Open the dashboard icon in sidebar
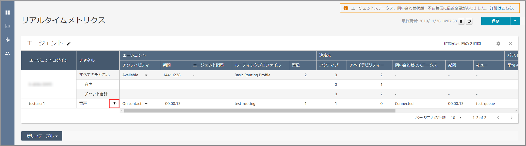Viewport: 526px width, 146px height. tap(8, 13)
